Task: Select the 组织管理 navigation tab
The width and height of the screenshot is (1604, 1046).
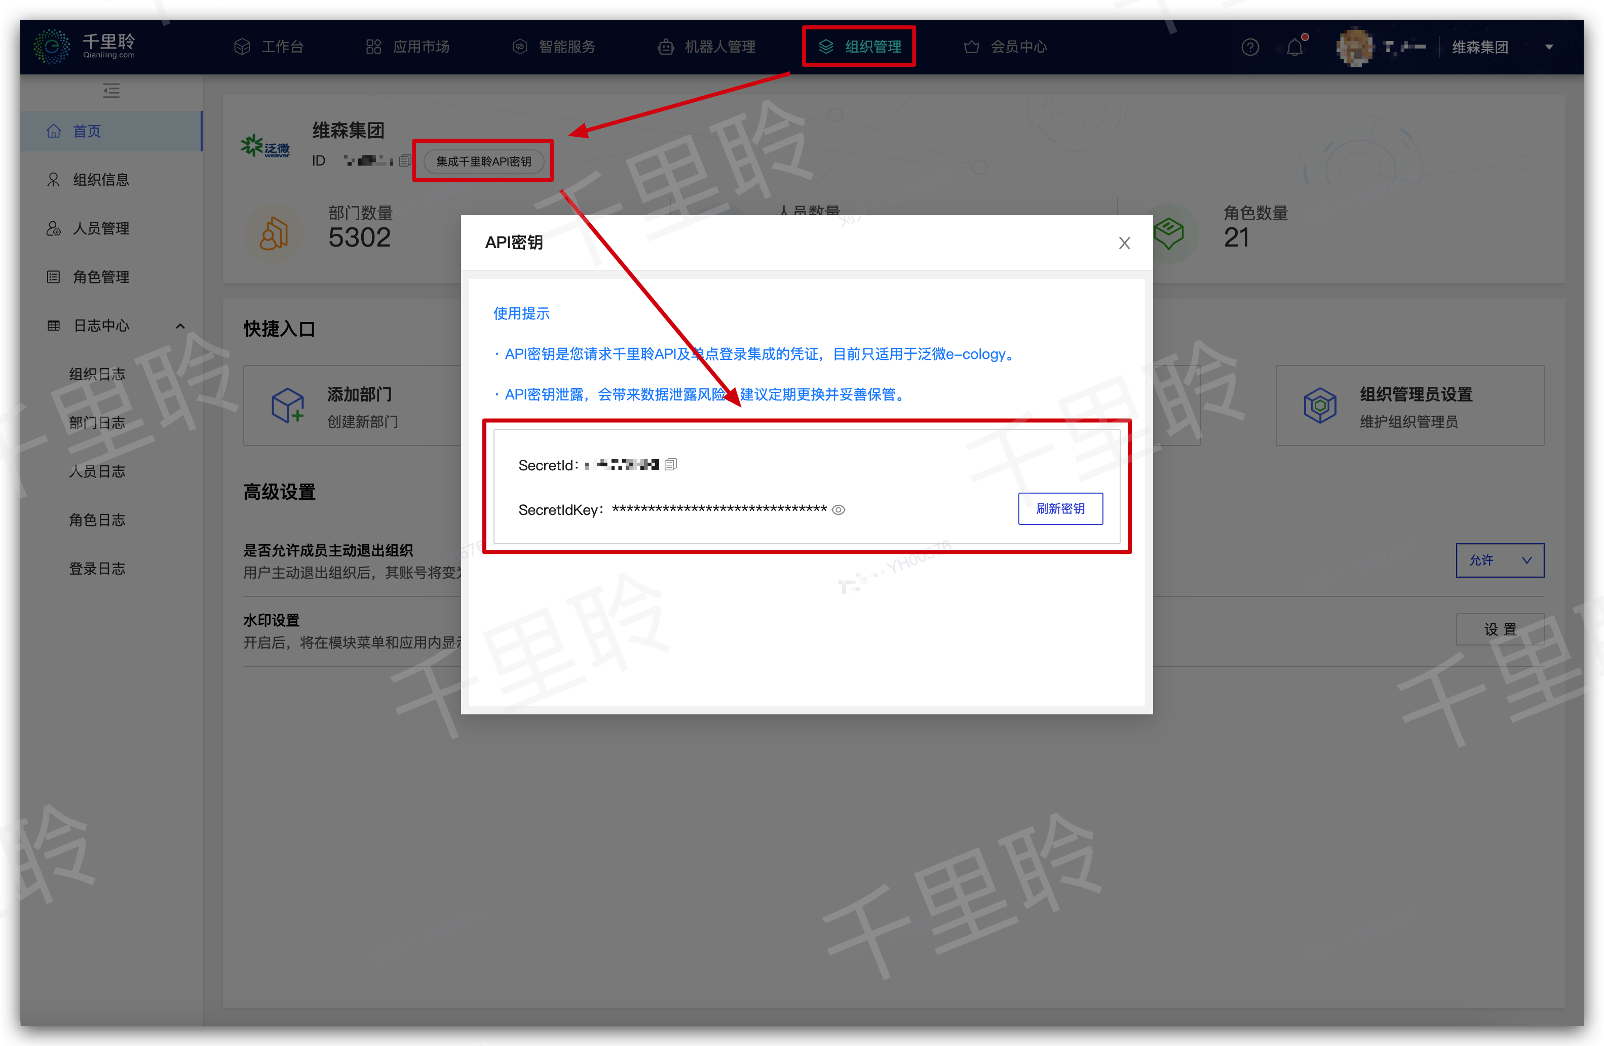Action: coord(859,47)
